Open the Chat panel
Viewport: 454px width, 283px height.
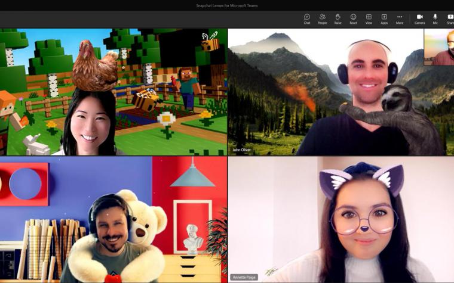[x=307, y=19]
